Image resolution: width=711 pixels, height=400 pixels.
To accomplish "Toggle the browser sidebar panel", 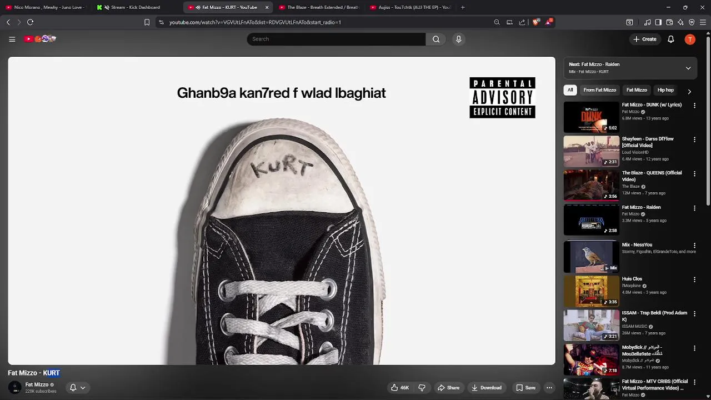I will click(658, 22).
